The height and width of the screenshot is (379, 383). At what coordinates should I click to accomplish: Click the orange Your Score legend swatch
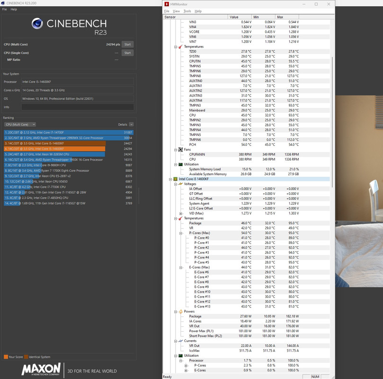6,357
